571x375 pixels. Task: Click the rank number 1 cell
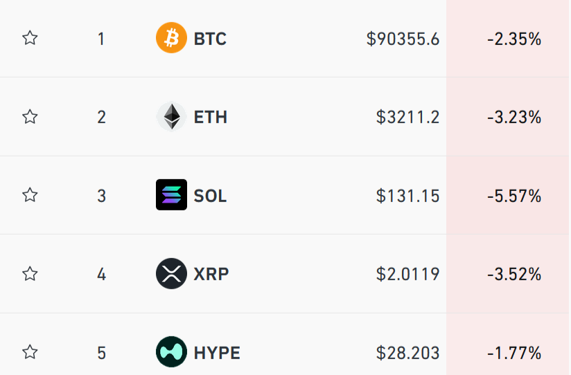tap(101, 39)
